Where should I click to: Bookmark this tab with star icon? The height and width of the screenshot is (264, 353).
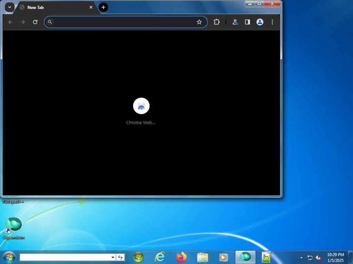[x=199, y=22]
